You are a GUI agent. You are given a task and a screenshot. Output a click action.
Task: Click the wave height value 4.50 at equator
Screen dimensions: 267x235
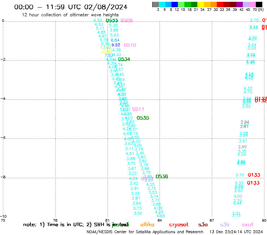click(98, 21)
